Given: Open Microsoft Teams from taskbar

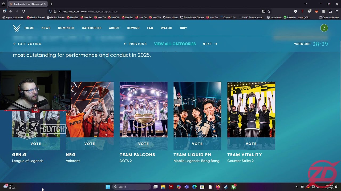Looking at the screenshot, I should tap(186, 187).
